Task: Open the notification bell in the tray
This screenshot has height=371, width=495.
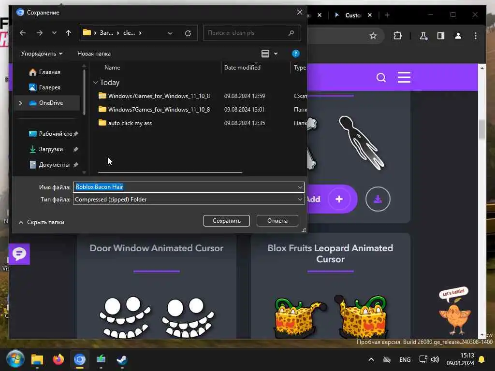Action: [481, 359]
